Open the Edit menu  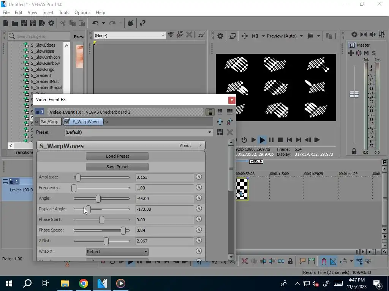(x=19, y=13)
